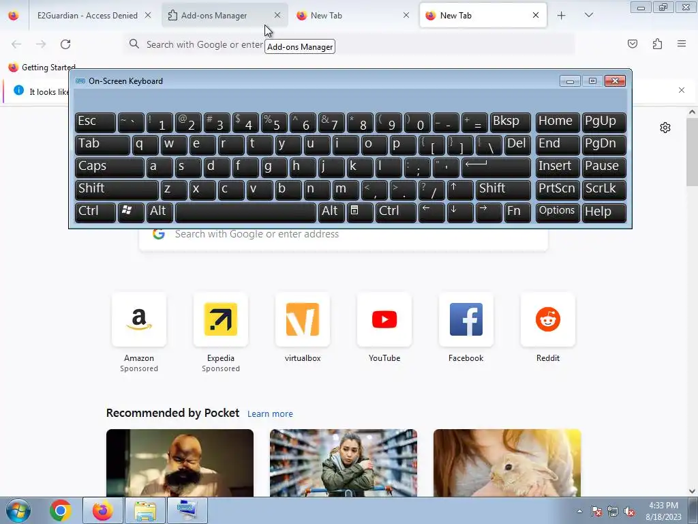Open Options on the On-Screen Keyboard
This screenshot has width=698, height=524.
coord(558,212)
